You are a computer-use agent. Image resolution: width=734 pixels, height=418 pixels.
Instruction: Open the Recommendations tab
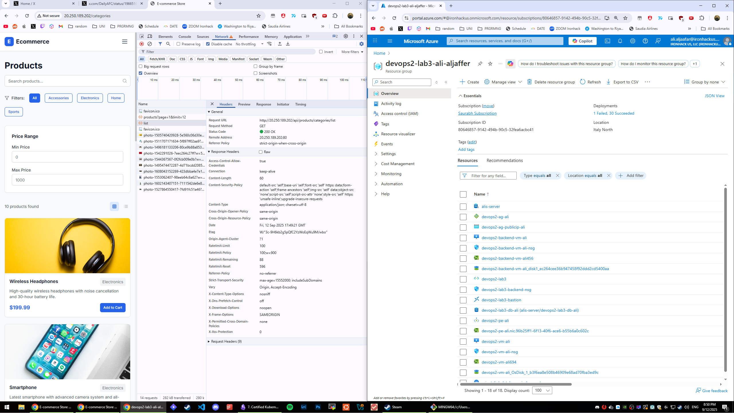point(504,161)
